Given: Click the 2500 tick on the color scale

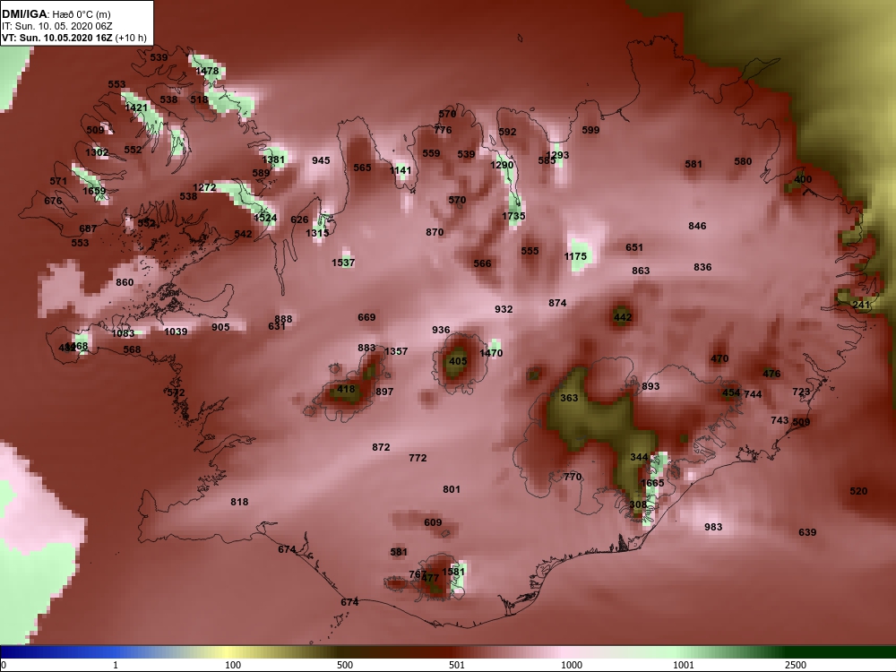Looking at the screenshot, I should tap(796, 665).
